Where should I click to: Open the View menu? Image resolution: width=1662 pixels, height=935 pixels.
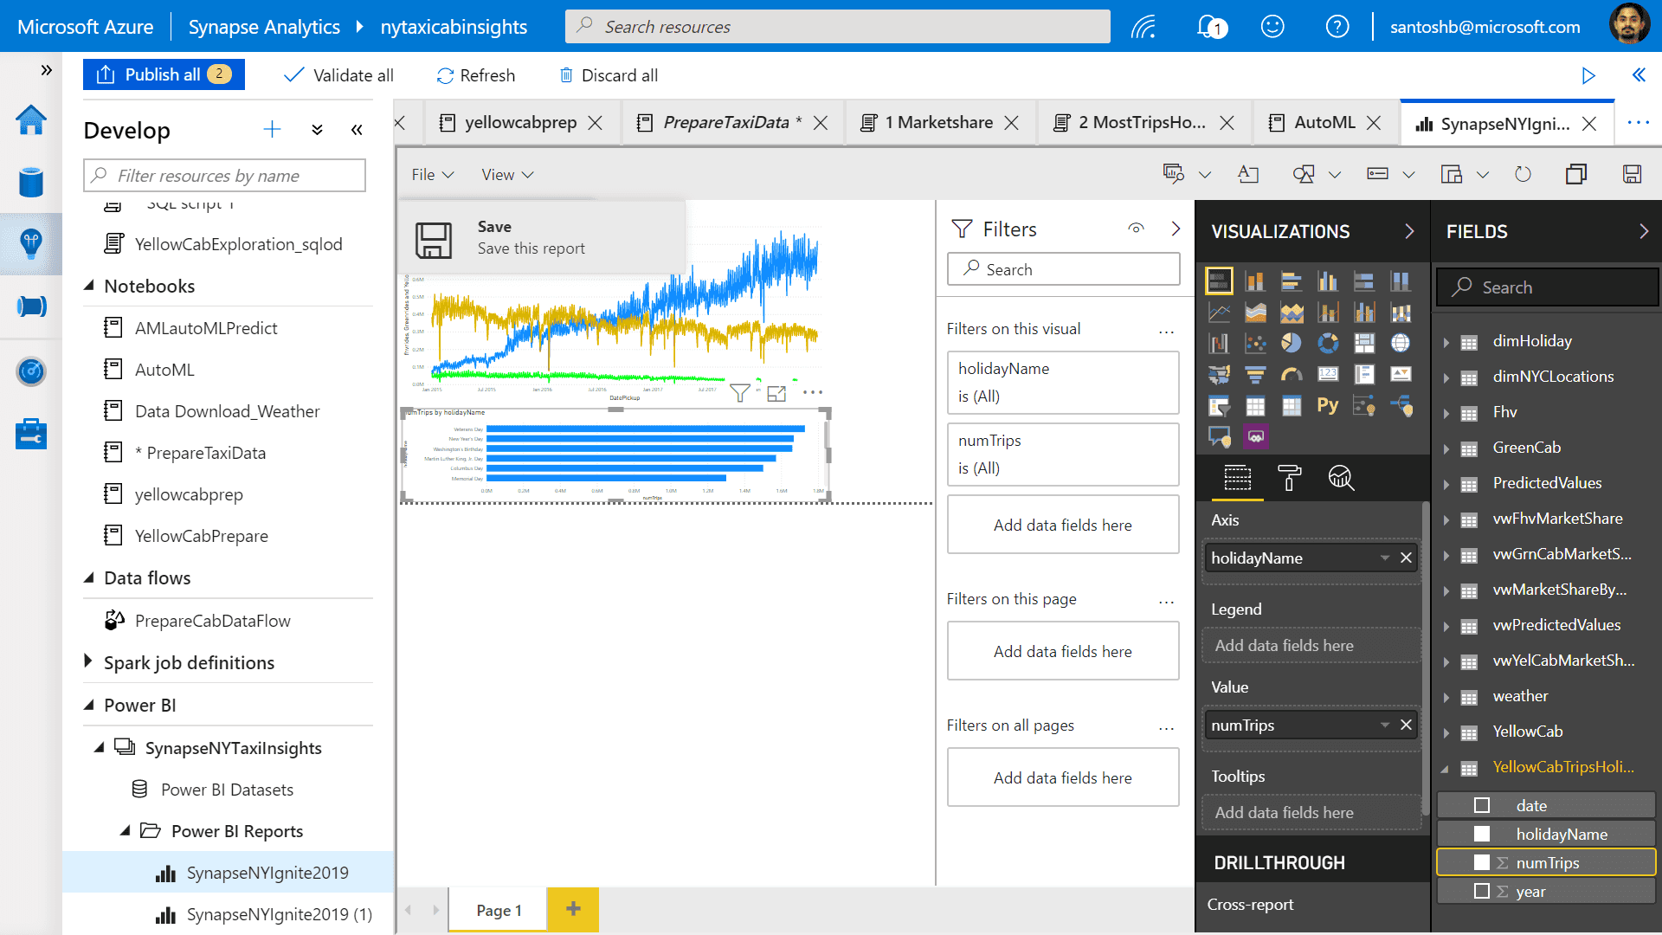pos(507,174)
